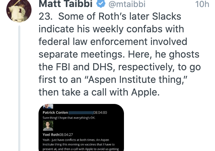Click the partial avatar above Patrick Conlon
Image resolution: width=215 pixels, height=151 pixels.
48,106
